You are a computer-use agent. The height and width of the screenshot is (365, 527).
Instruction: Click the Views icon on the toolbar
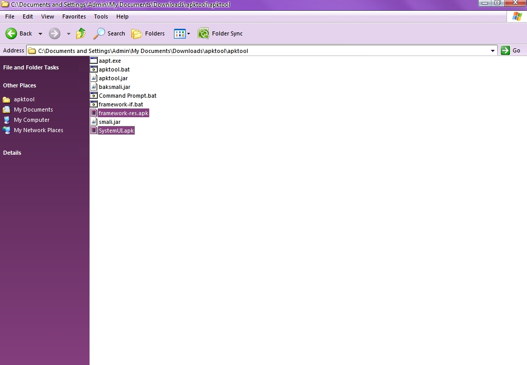point(180,33)
